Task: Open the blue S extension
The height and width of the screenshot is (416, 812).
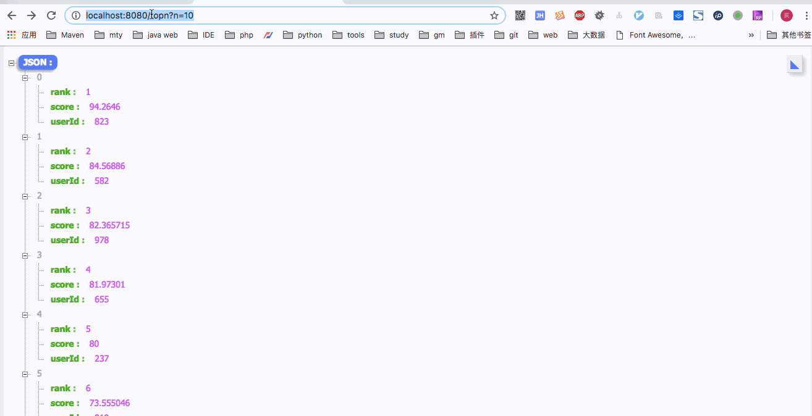Action: click(x=698, y=15)
